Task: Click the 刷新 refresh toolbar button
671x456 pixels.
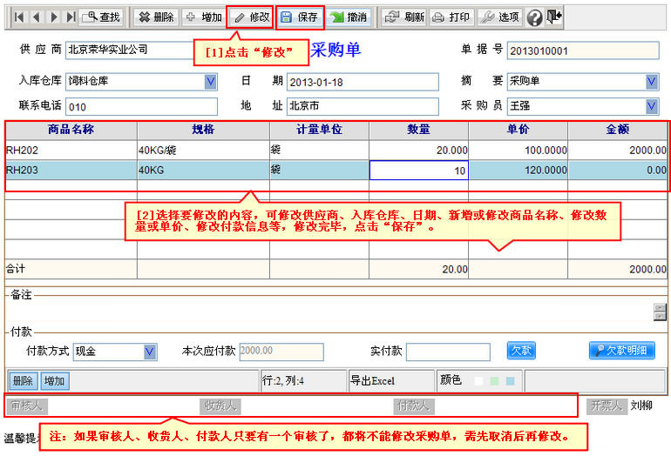Action: tap(404, 17)
